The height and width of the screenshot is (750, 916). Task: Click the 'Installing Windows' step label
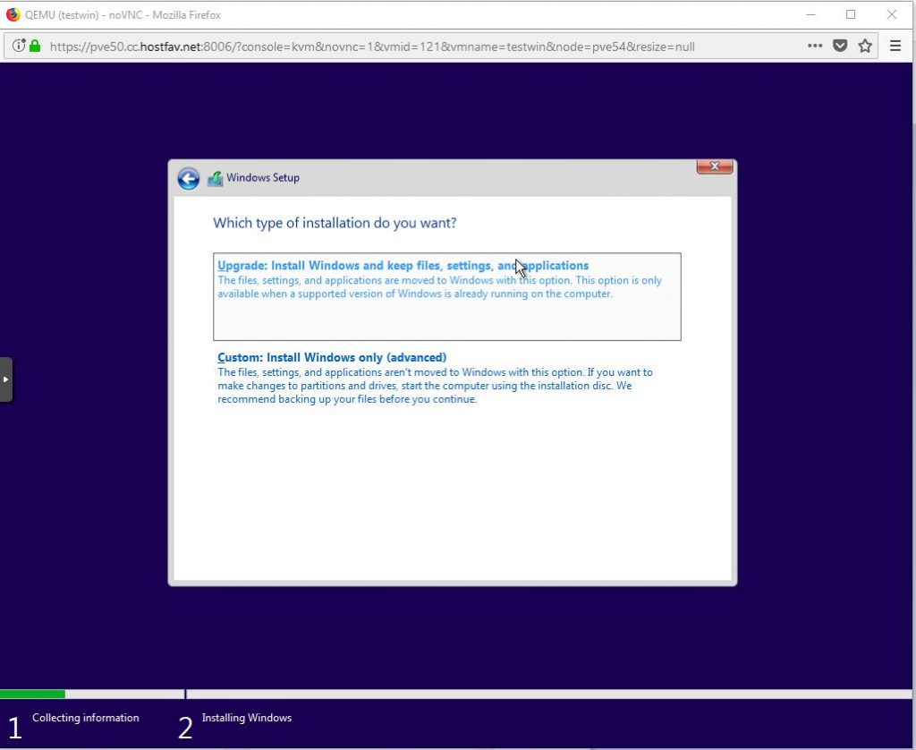[247, 718]
